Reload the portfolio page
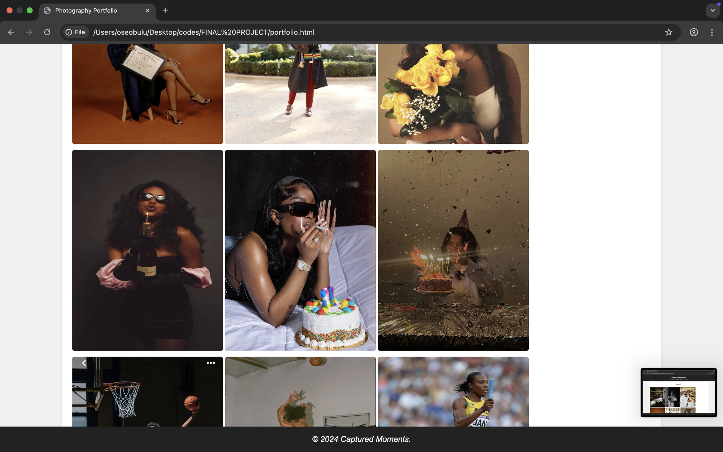723x452 pixels. click(x=47, y=32)
